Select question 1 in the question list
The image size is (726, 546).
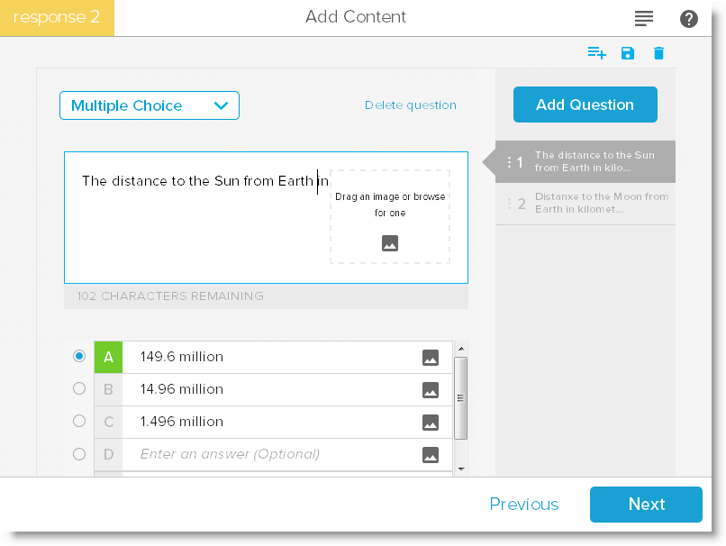click(x=585, y=161)
